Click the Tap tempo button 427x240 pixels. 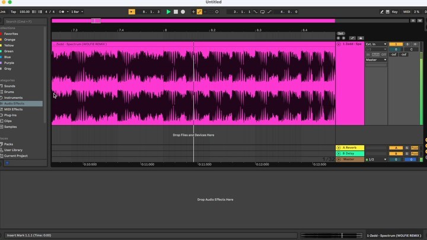coord(13,11)
